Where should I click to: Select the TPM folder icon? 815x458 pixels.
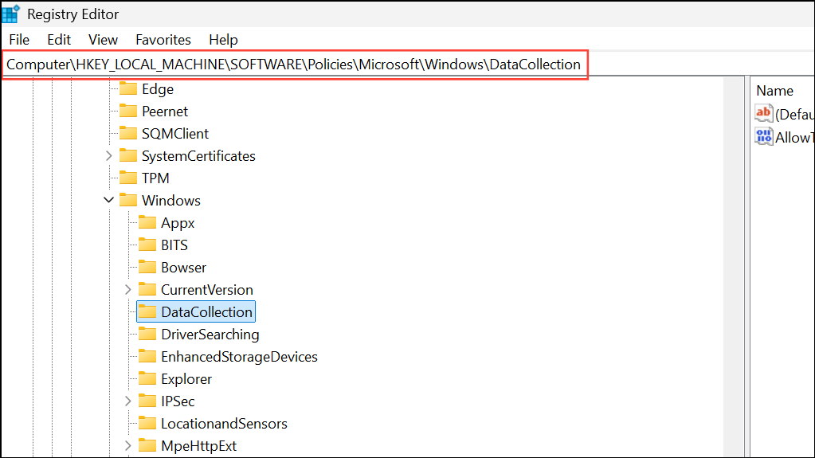click(127, 178)
